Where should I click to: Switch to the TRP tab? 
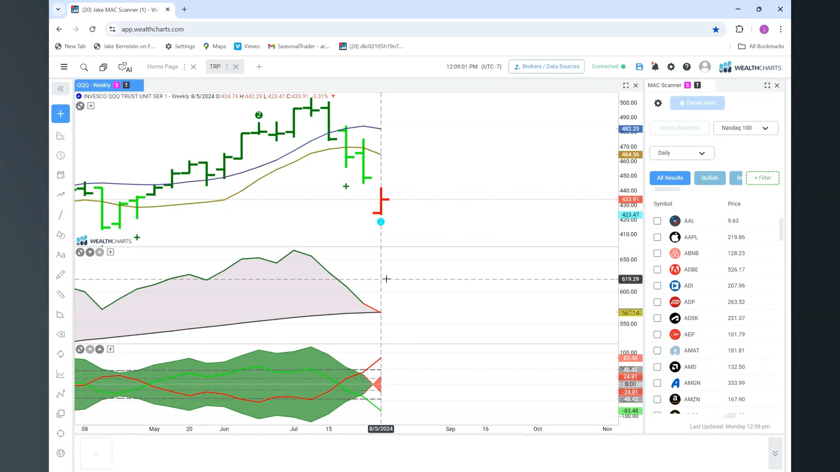click(x=215, y=67)
